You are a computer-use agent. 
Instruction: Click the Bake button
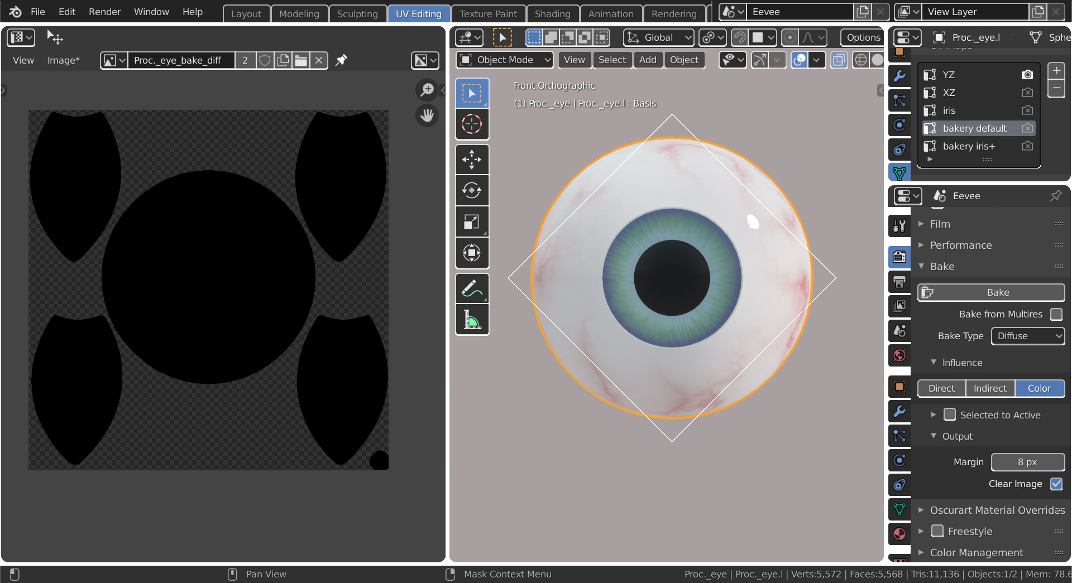point(991,292)
